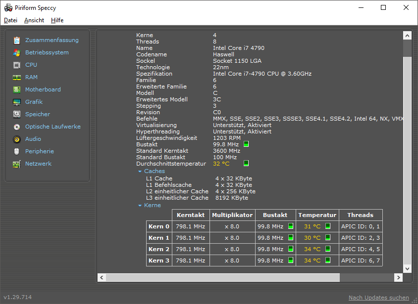This screenshot has width=418, height=304.
Task: Click the L3 einheitlicher Cache row
Action: [x=197, y=198]
